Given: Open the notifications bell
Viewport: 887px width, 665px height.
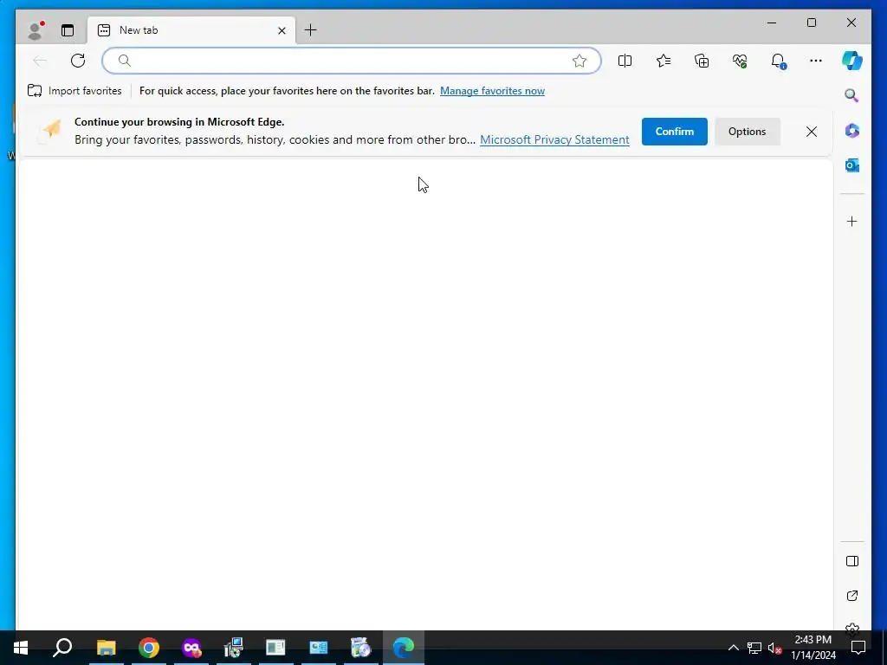Looking at the screenshot, I should pos(779,61).
